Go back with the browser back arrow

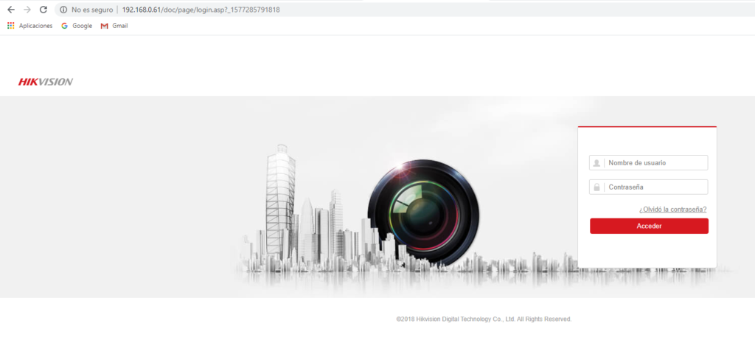[11, 10]
